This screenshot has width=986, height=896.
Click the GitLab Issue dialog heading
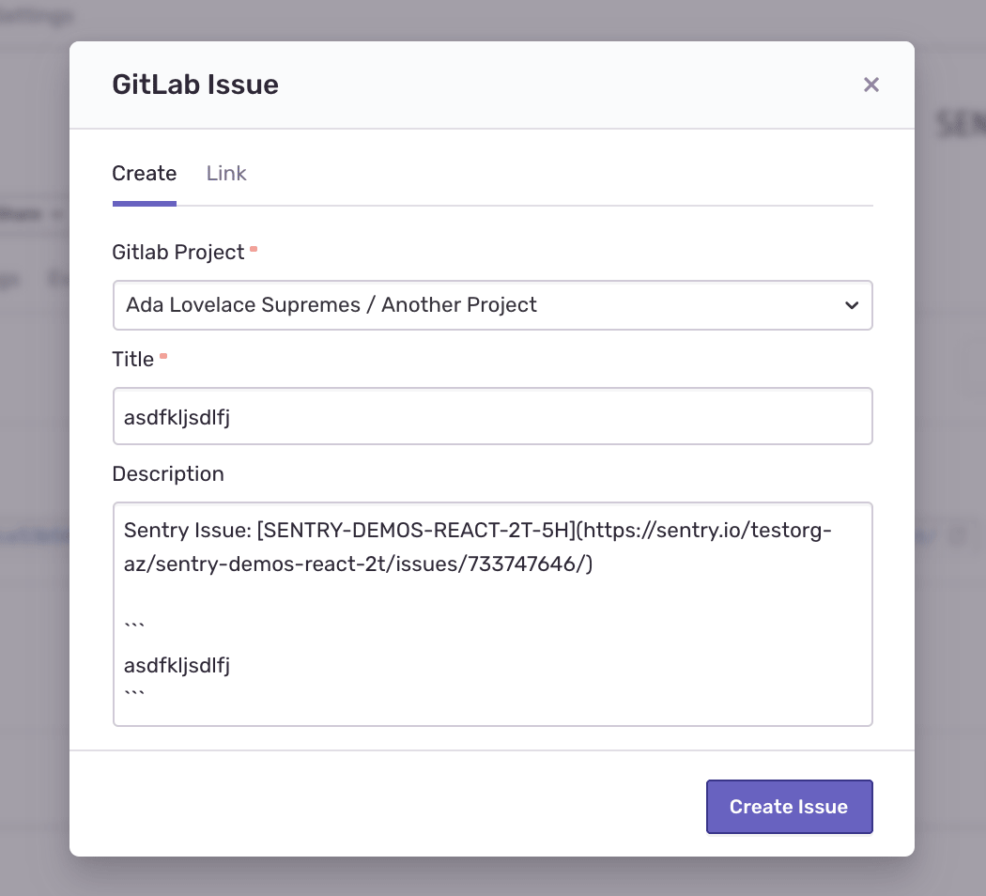195,85
